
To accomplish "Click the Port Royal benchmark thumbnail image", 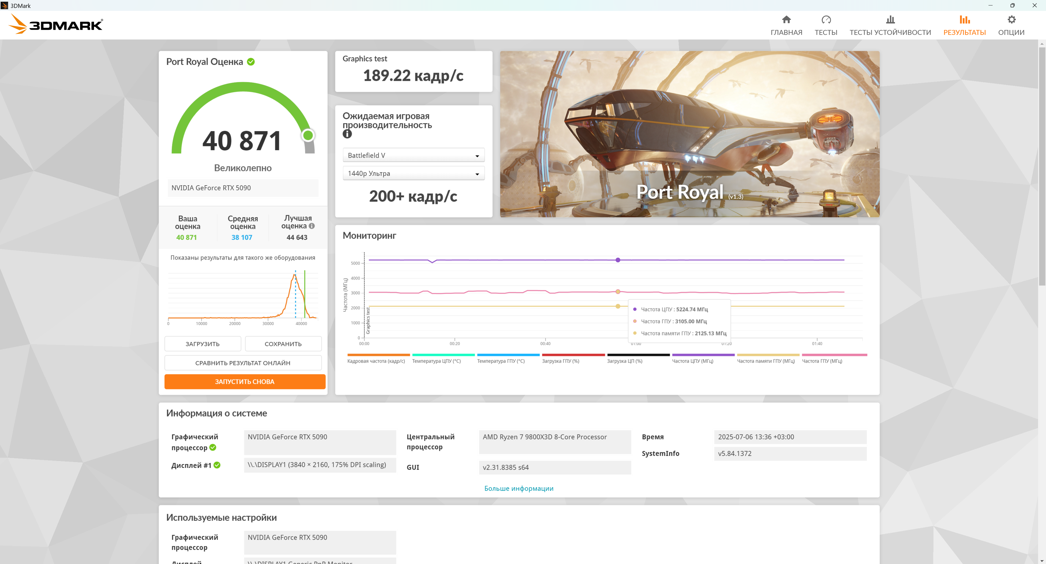I will [x=690, y=134].
